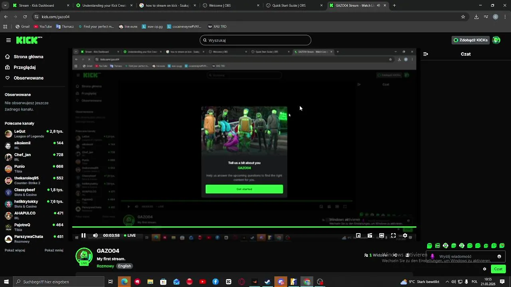
Task: Open the player settings gear
Action: 405,236
